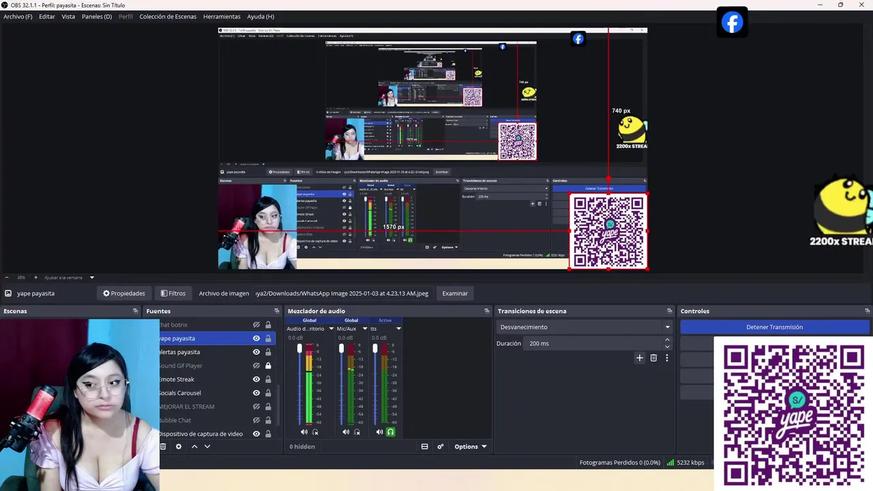Click the desktop audio volume fader
Viewport: 873px width, 491px height.
coord(299,348)
